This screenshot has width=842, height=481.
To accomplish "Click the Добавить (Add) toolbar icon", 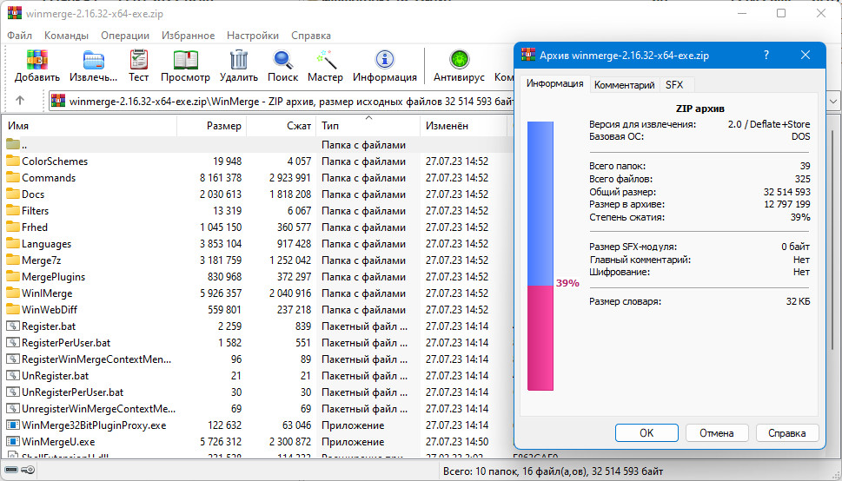I will coord(37,59).
